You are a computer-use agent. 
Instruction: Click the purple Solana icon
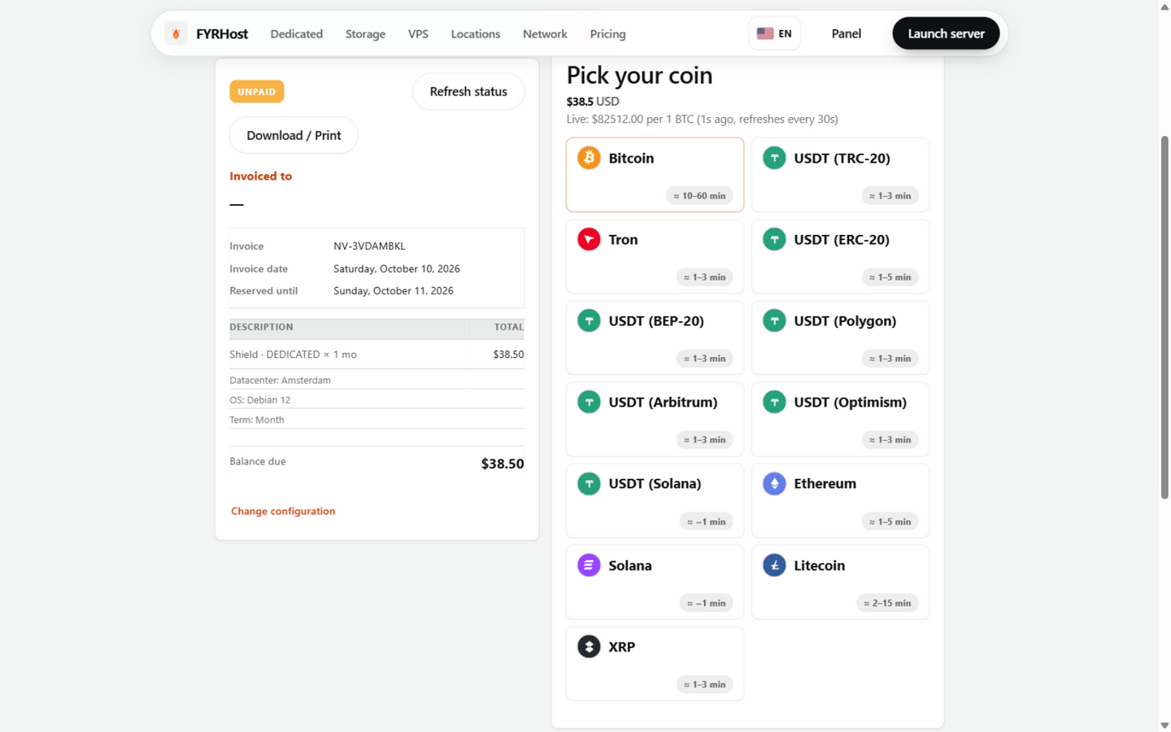click(589, 565)
